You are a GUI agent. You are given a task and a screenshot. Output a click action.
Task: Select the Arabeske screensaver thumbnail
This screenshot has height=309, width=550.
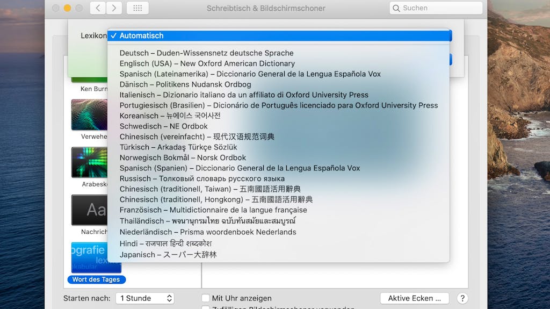point(90,162)
